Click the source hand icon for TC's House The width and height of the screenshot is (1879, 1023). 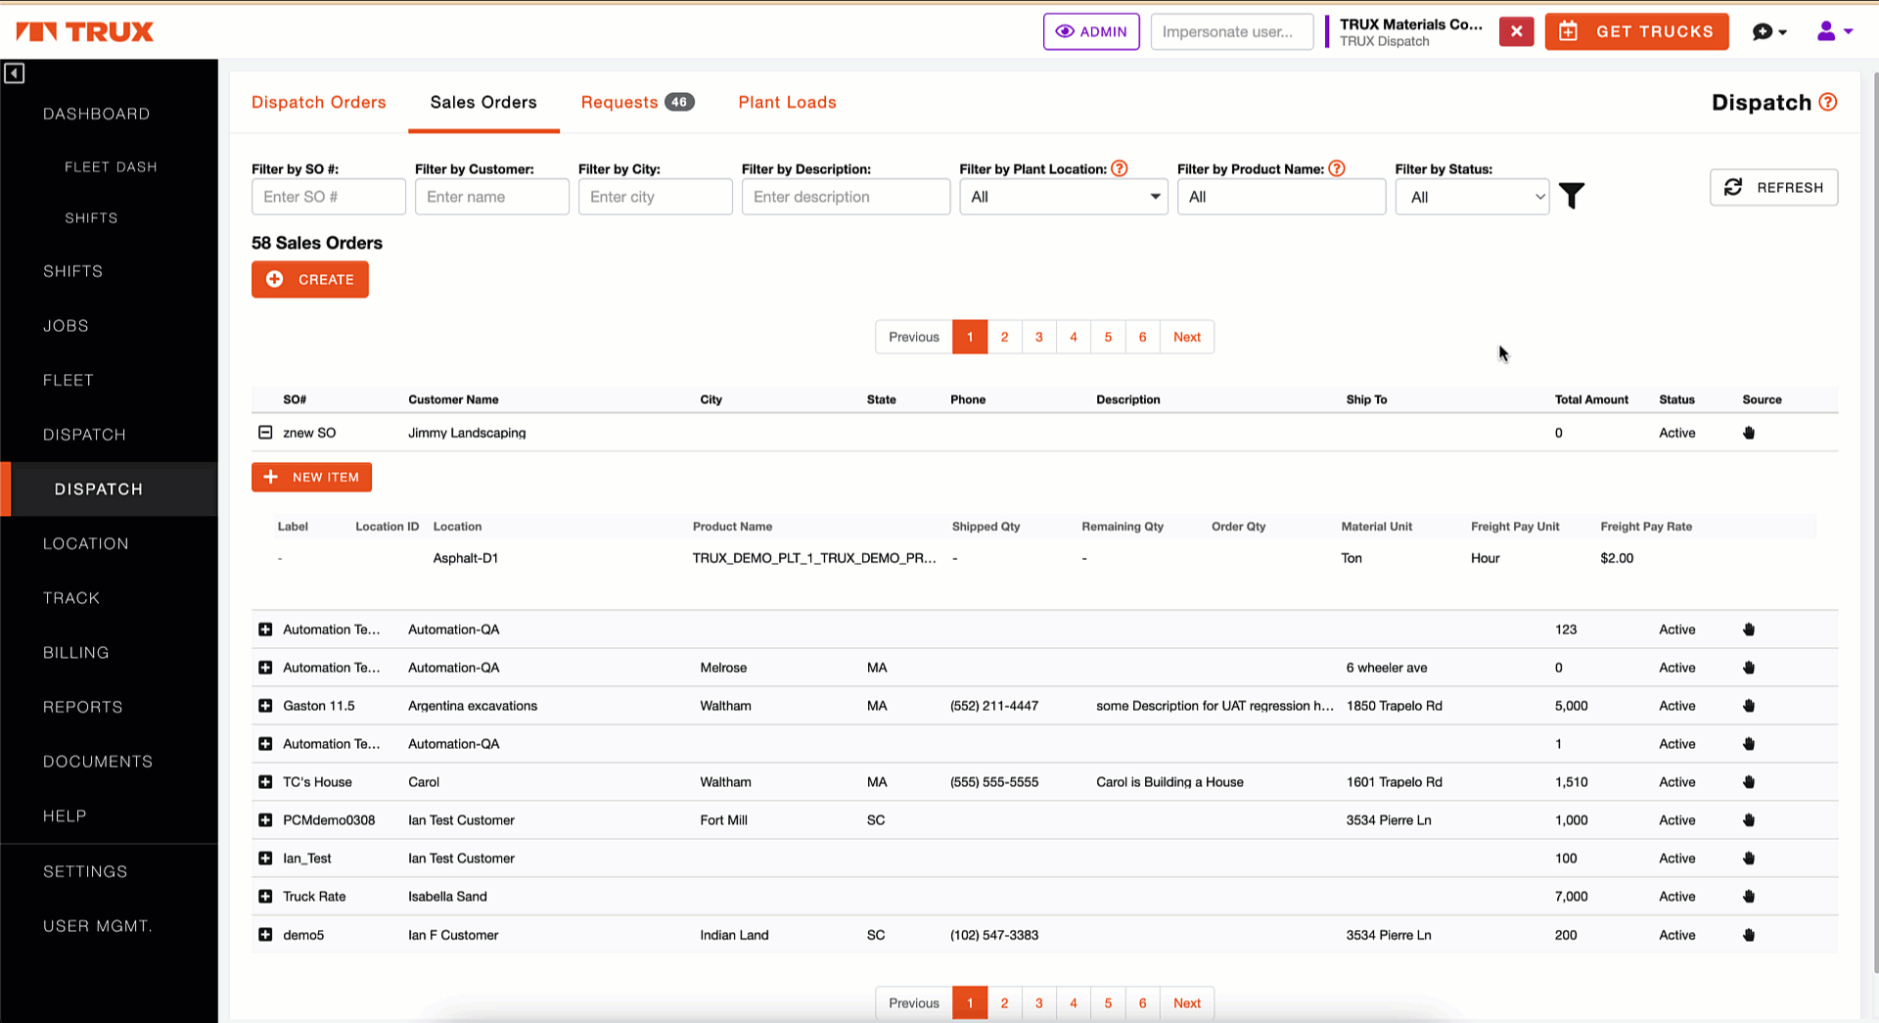[1749, 782]
